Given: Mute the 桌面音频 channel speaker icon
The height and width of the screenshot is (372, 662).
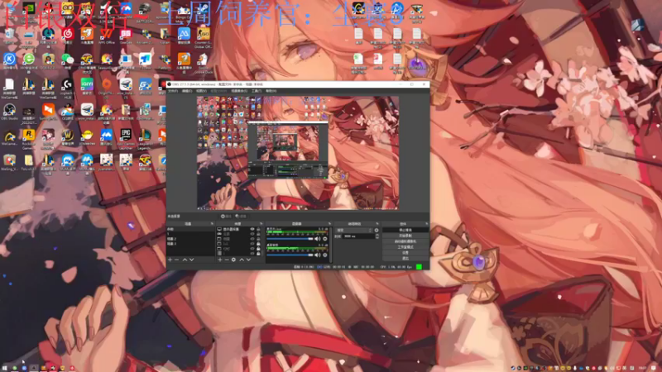Looking at the screenshot, I should tap(317, 255).
